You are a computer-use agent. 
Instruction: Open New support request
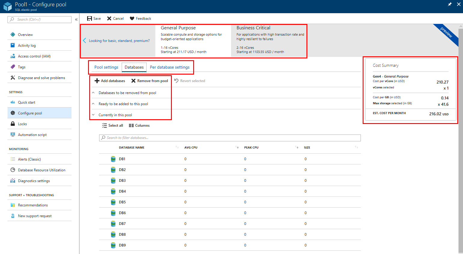pyautogui.click(x=39, y=216)
